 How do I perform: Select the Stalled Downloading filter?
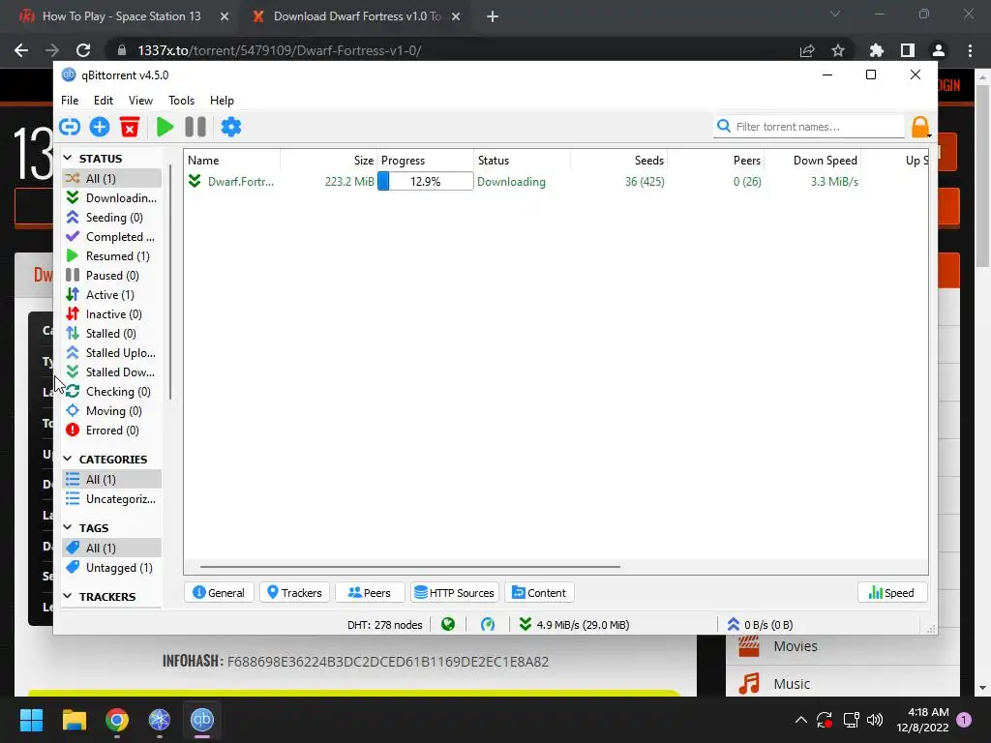coord(112,372)
